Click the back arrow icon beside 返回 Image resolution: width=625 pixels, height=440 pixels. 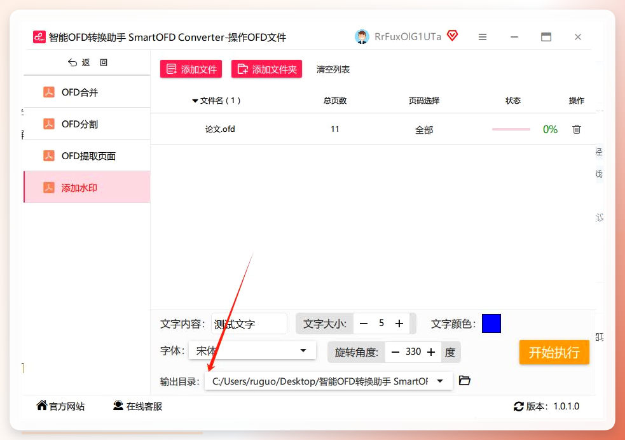pyautogui.click(x=72, y=62)
